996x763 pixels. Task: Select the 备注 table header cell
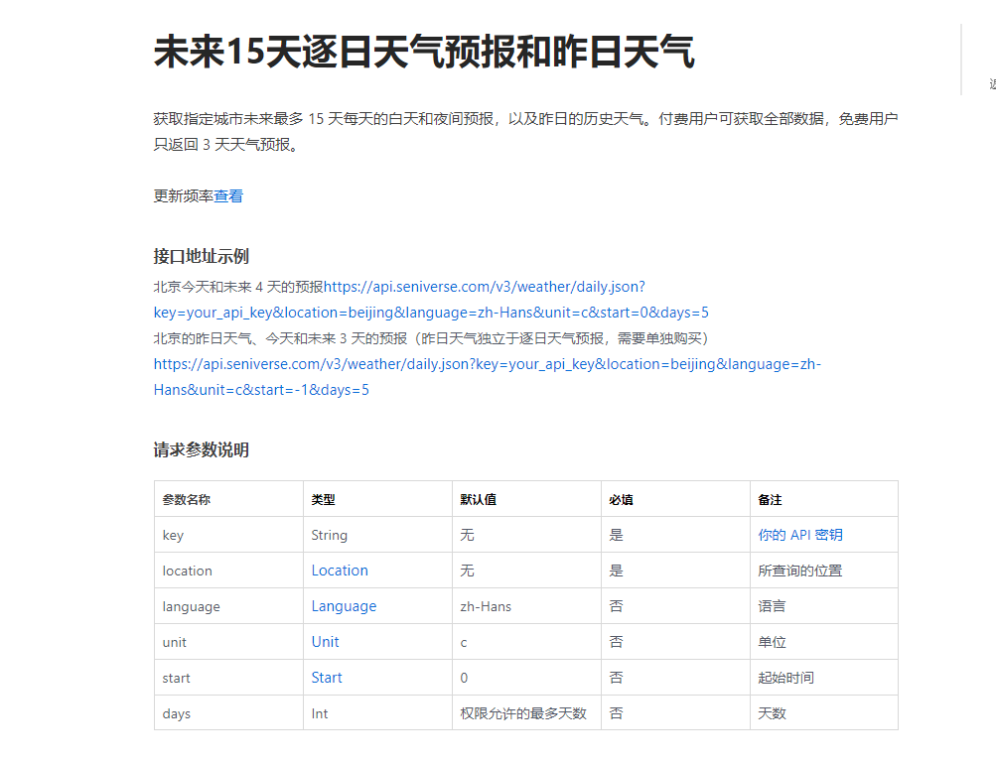772,498
